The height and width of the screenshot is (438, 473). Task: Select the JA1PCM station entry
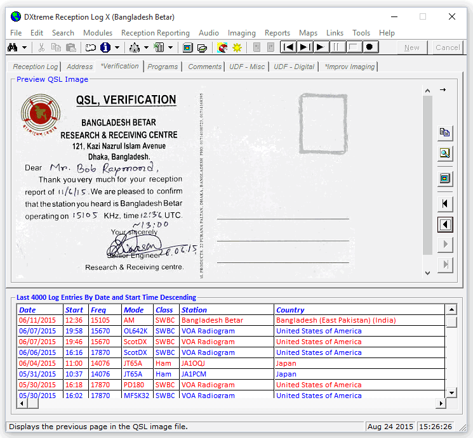click(x=230, y=374)
